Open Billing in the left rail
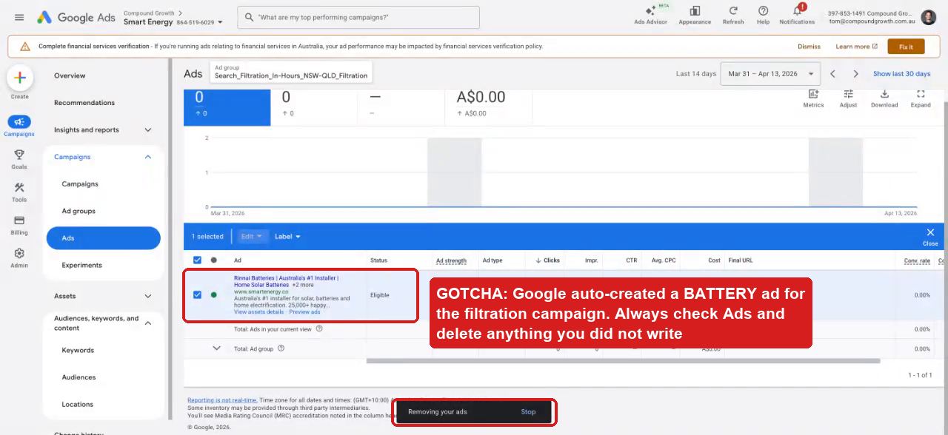The height and width of the screenshot is (435, 948). click(19, 225)
